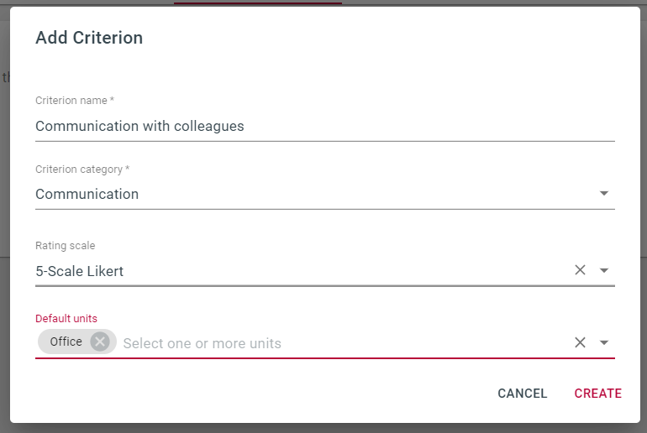This screenshot has width=647, height=433.
Task: Clear all selected Default units
Action: (580, 342)
